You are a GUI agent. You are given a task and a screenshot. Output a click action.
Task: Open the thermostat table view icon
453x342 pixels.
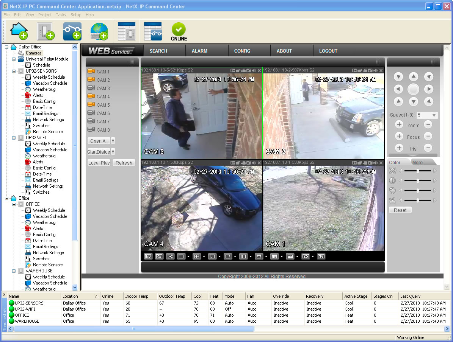tap(127, 31)
